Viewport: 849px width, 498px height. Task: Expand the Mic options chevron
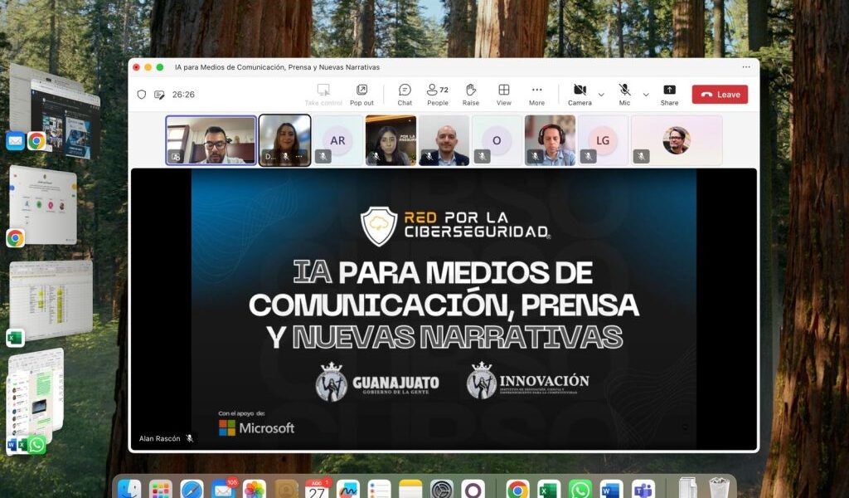[646, 95]
